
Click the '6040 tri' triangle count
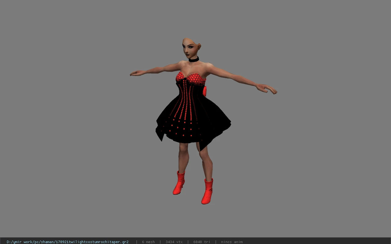pos(202,242)
